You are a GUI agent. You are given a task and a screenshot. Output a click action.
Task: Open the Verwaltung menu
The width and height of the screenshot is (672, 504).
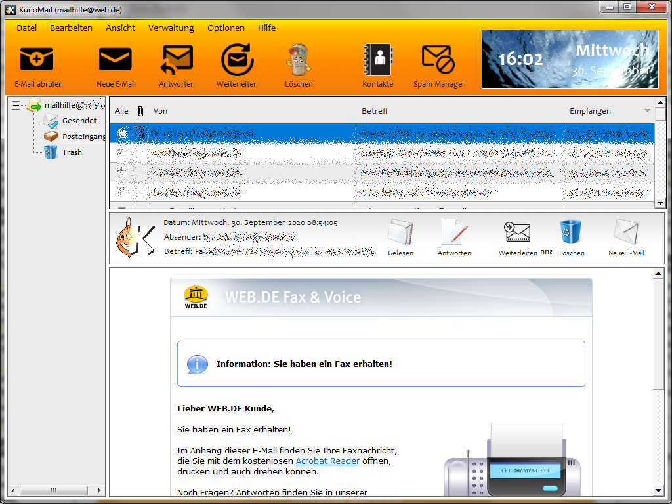pyautogui.click(x=171, y=28)
